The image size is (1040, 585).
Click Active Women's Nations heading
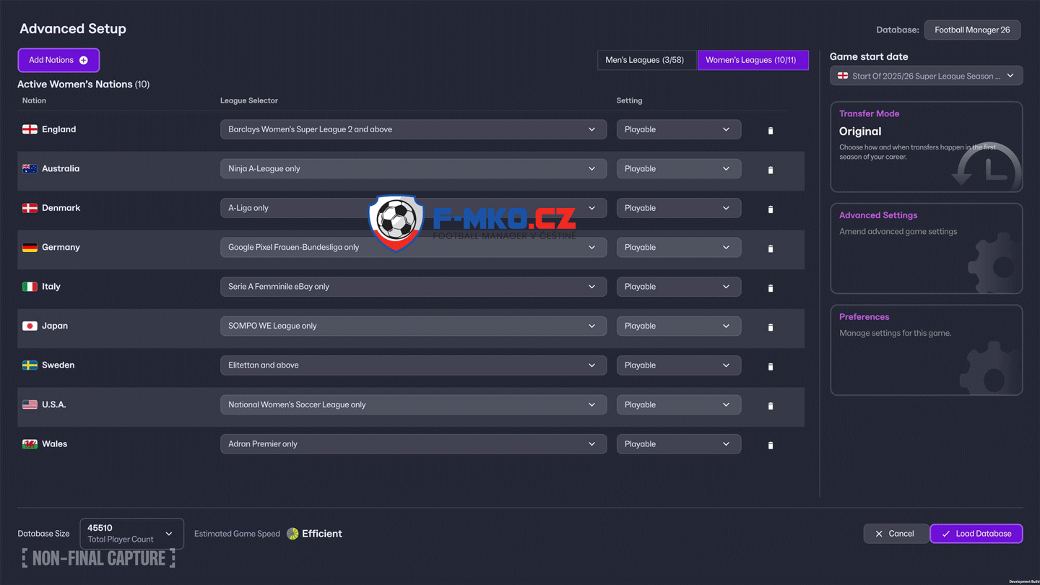click(x=83, y=84)
